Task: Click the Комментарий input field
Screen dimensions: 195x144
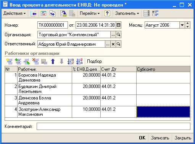Action: (x=113, y=126)
